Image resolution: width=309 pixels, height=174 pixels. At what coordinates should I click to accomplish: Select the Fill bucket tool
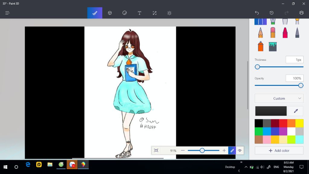[x=273, y=47]
